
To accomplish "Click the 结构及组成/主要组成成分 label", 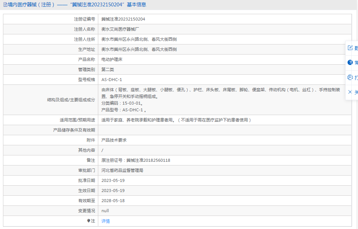I will click(x=71, y=100).
